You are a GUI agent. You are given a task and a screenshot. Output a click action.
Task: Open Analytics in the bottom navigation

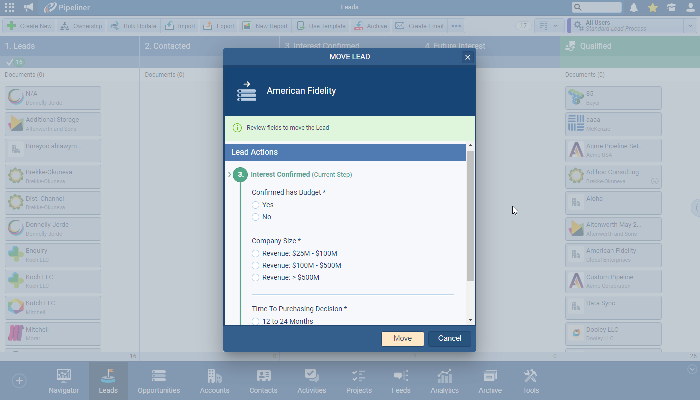tap(444, 381)
